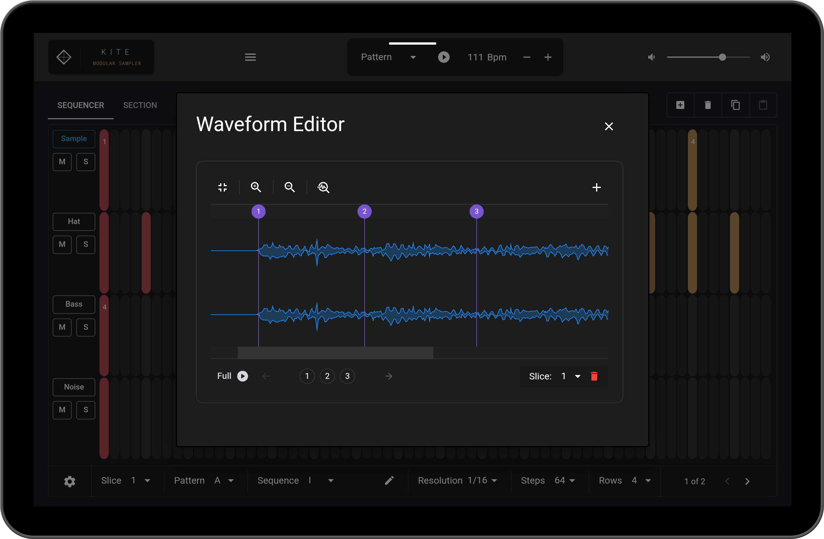Mute the Noise track
This screenshot has height=539, width=824.
click(62, 410)
